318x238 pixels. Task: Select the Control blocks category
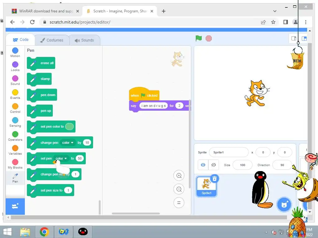click(15, 108)
